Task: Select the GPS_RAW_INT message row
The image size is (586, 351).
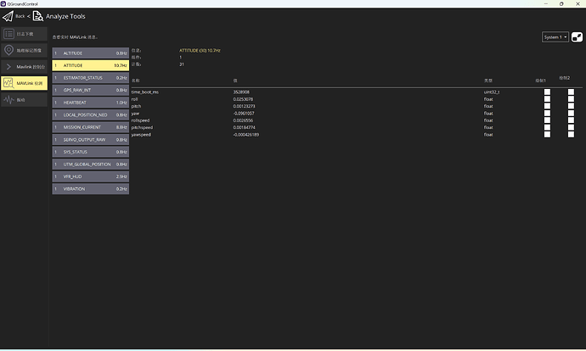Action: coord(90,90)
